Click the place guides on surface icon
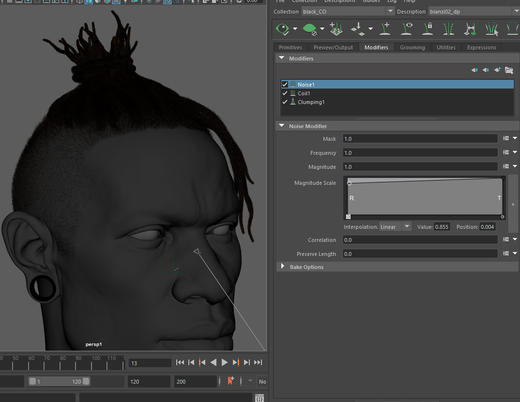The height and width of the screenshot is (402, 520). click(x=358, y=29)
